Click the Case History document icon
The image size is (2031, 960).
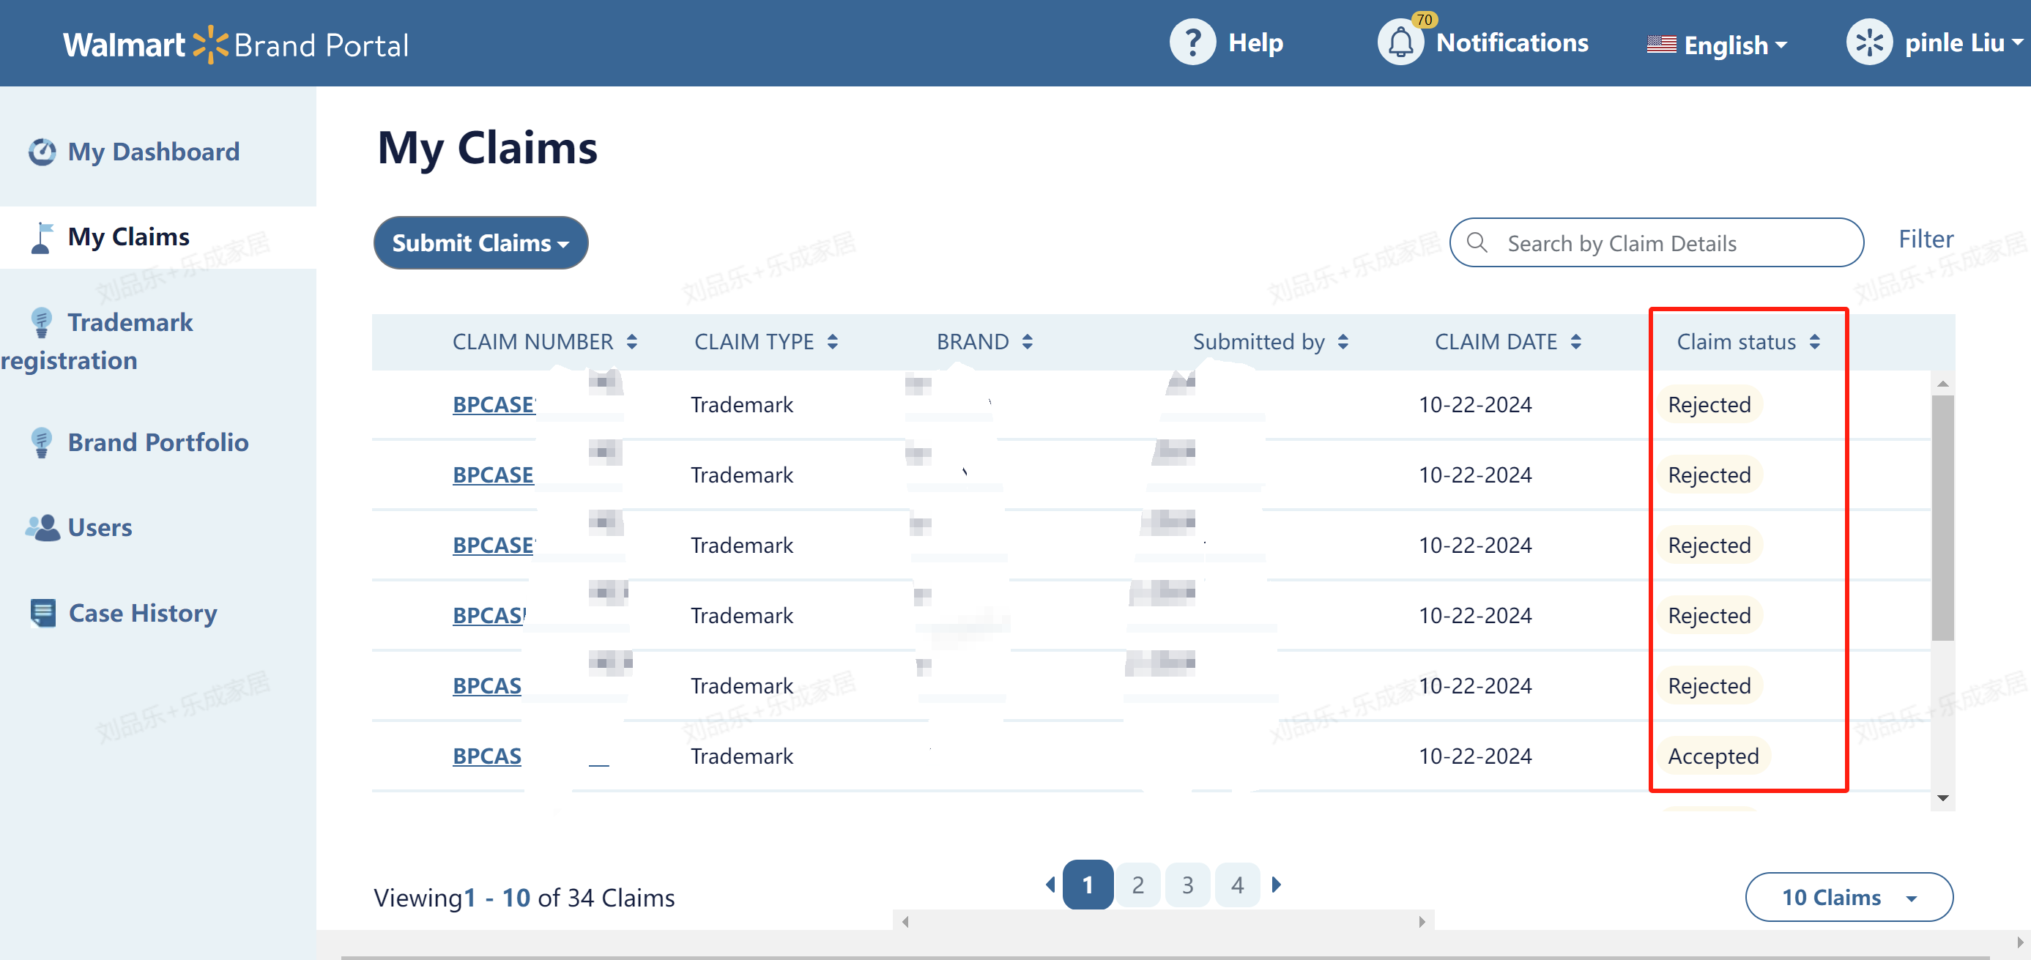[x=42, y=612]
